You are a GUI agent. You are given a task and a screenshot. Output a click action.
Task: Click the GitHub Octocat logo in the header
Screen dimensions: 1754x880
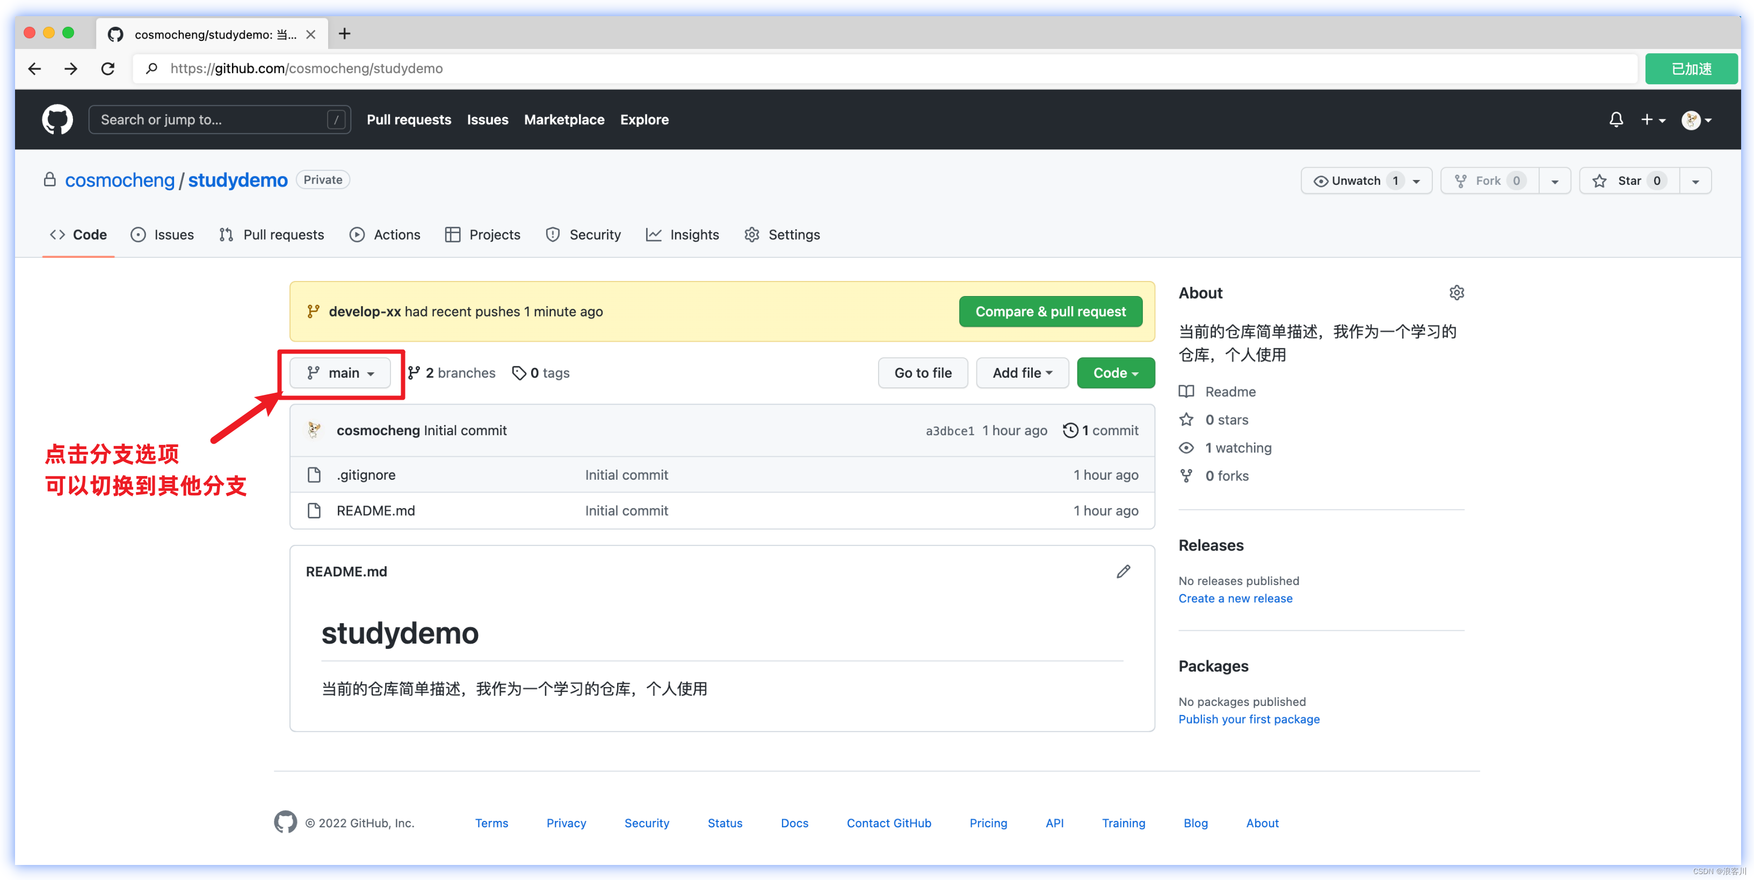57,119
